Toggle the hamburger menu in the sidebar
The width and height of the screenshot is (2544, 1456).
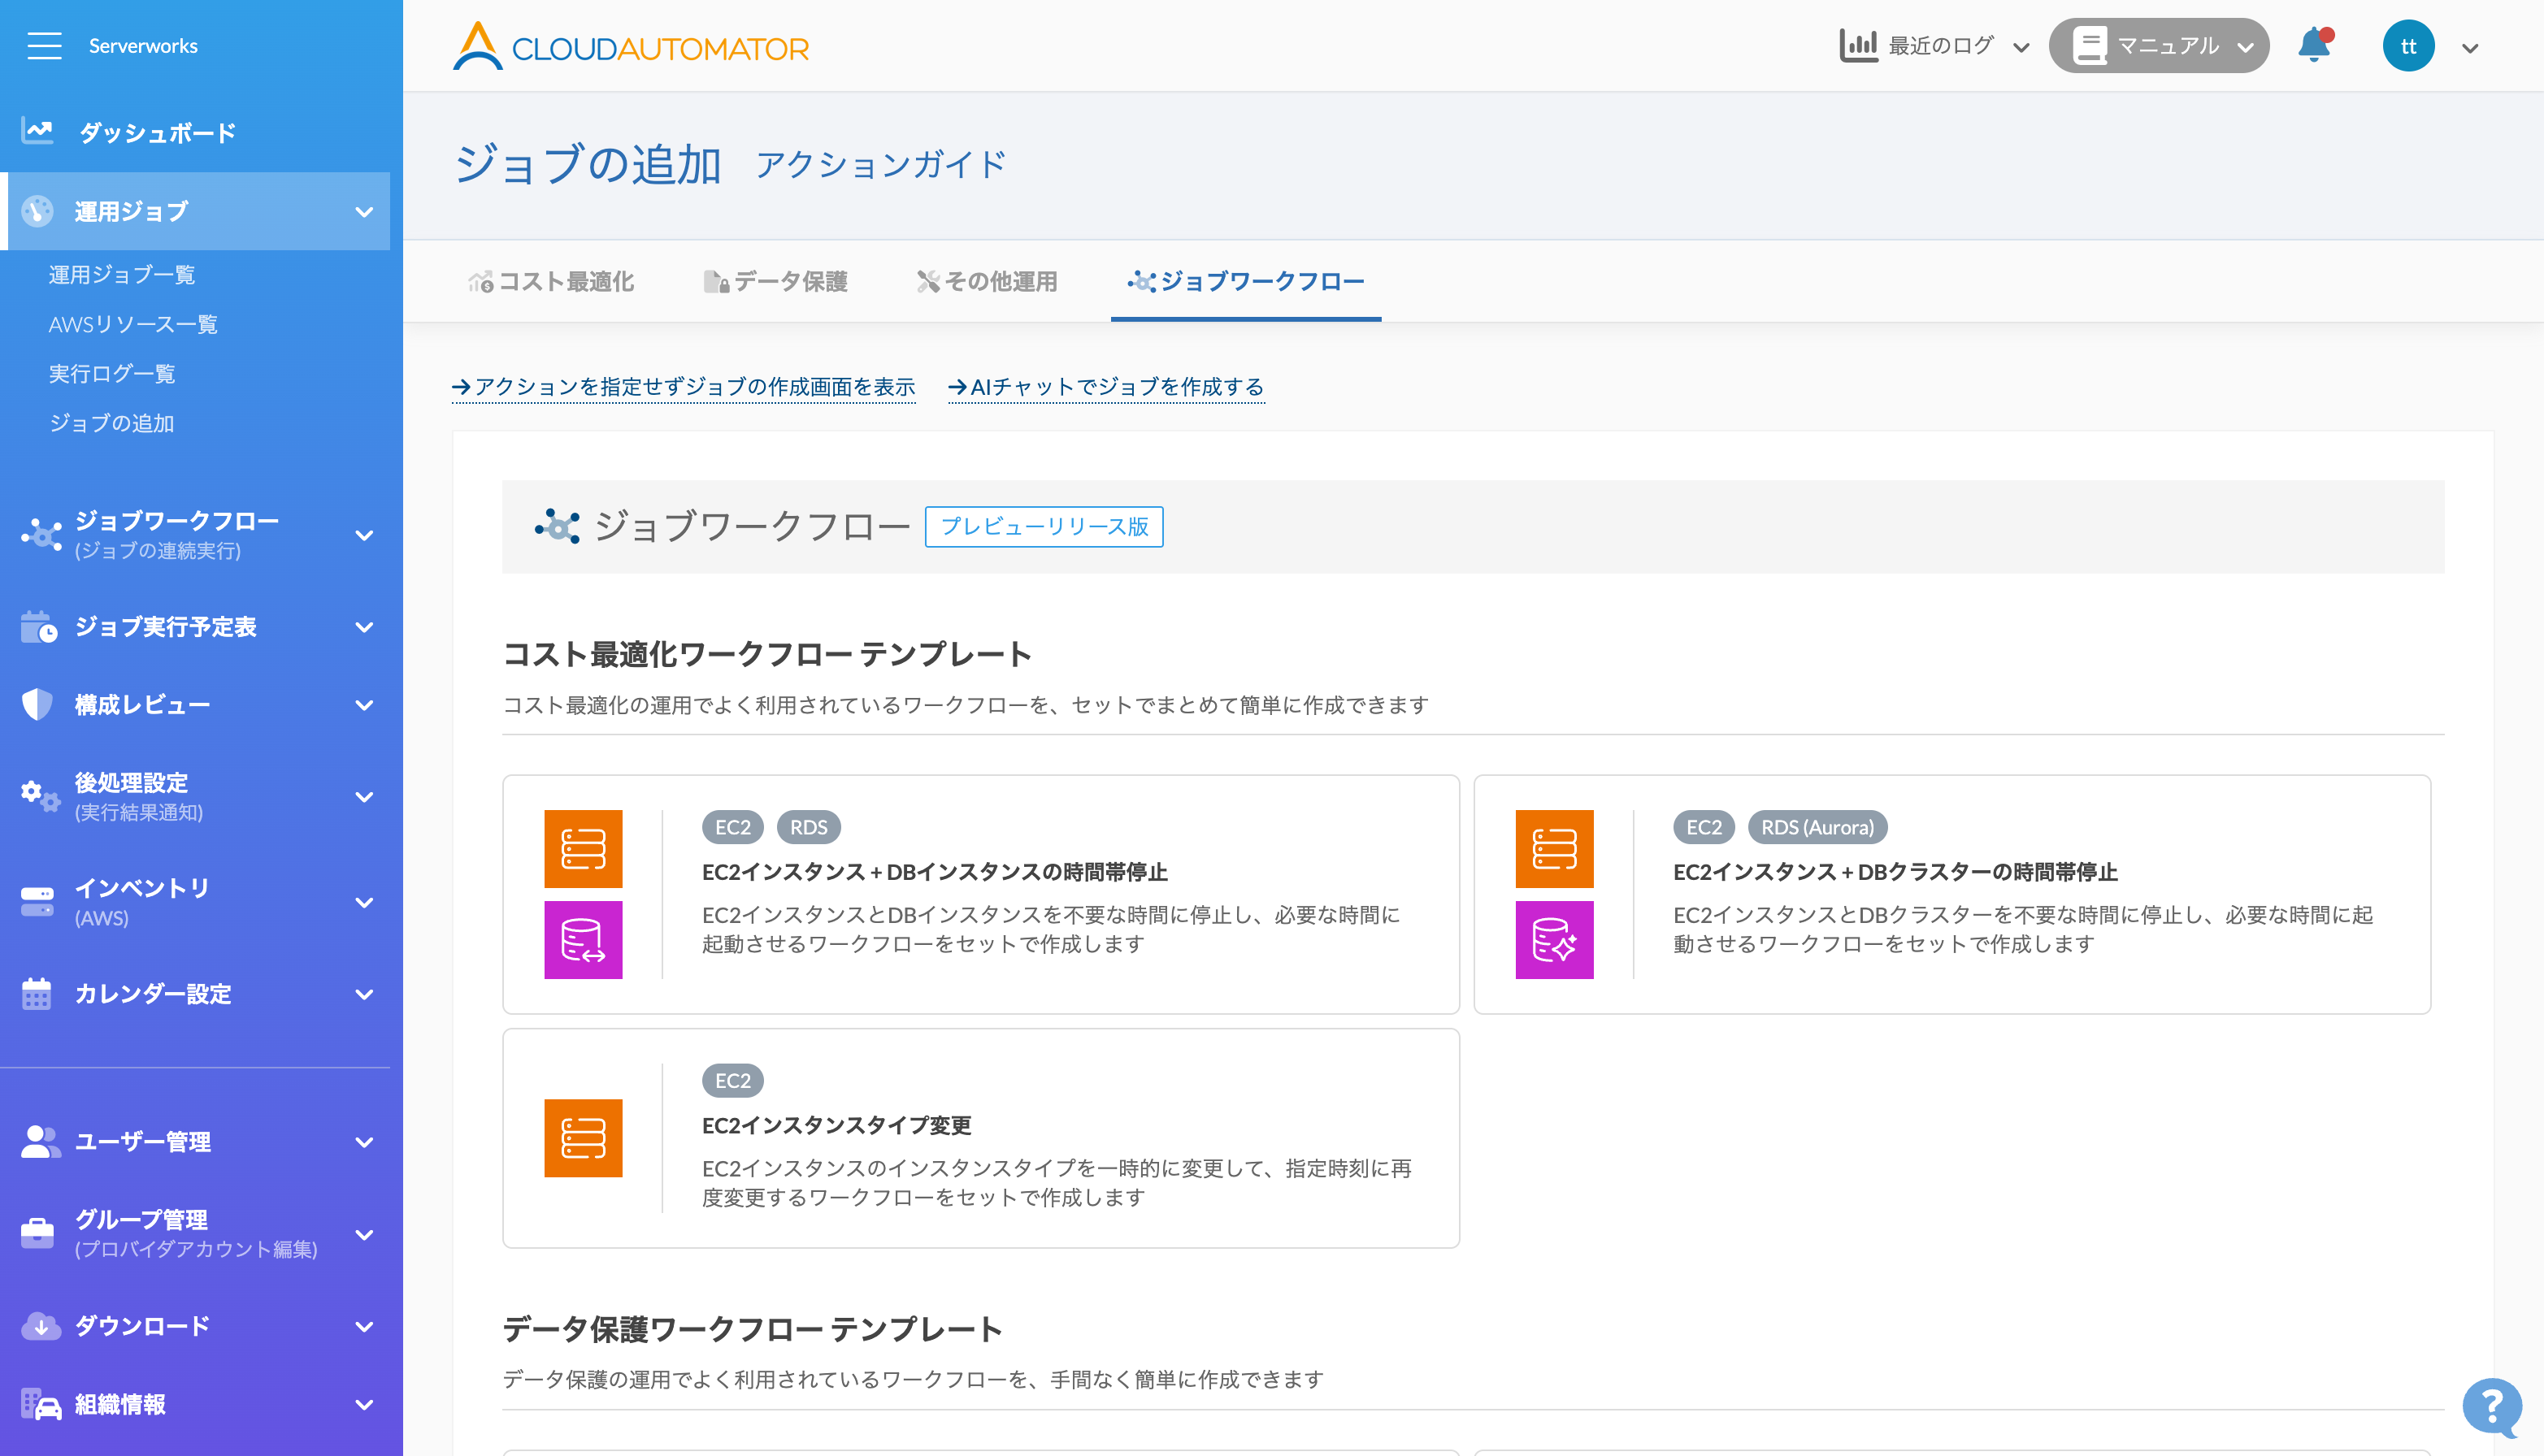[x=44, y=46]
